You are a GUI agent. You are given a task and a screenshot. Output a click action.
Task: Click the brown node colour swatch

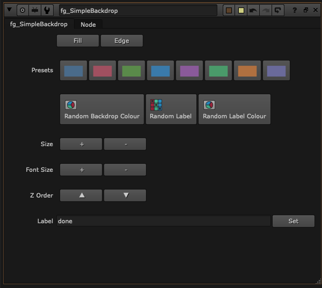coord(229,10)
